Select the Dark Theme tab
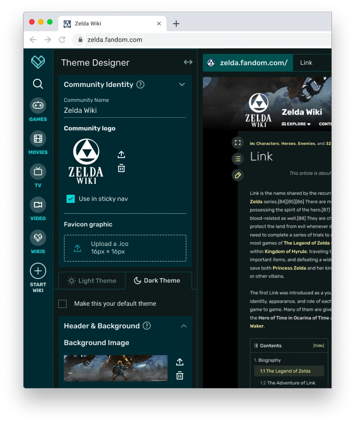Screen dimensions: 355x423 pos(158,280)
